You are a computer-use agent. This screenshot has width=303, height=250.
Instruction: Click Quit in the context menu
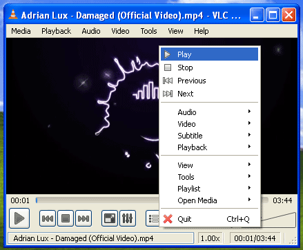click(209, 219)
